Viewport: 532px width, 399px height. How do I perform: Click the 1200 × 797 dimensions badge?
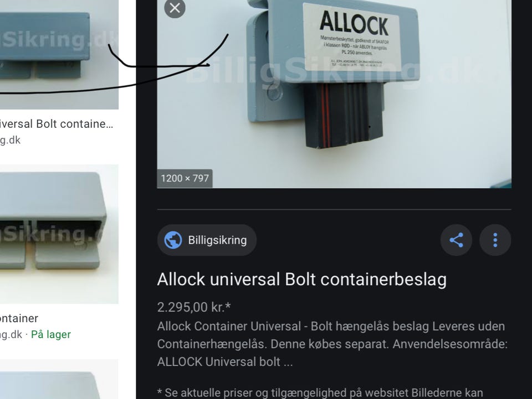click(185, 178)
